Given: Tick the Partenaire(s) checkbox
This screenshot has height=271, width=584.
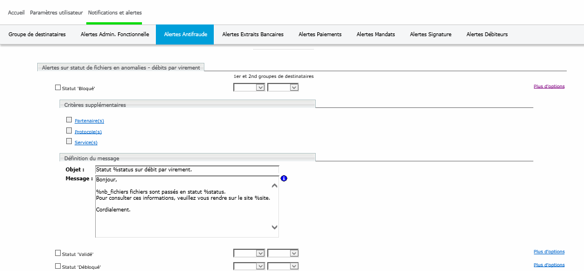Looking at the screenshot, I should [x=69, y=120].
